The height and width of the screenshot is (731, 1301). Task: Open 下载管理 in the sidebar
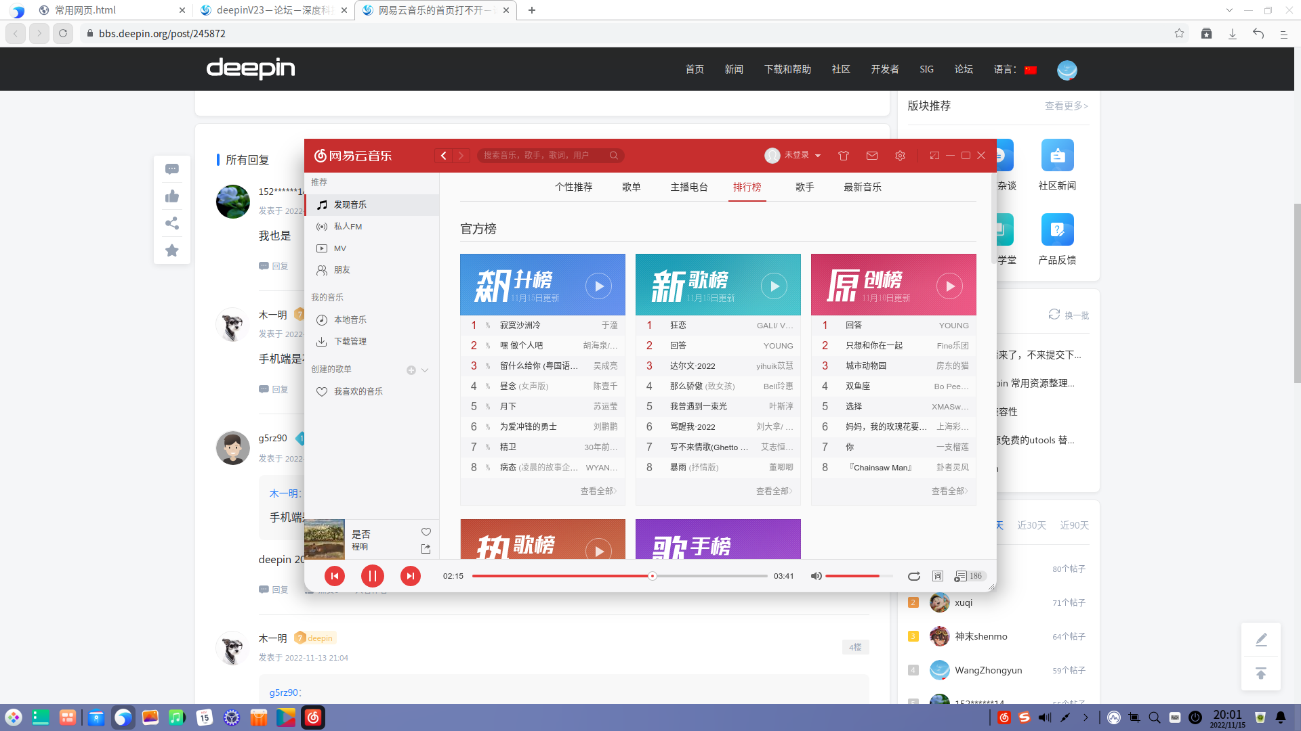[351, 341]
